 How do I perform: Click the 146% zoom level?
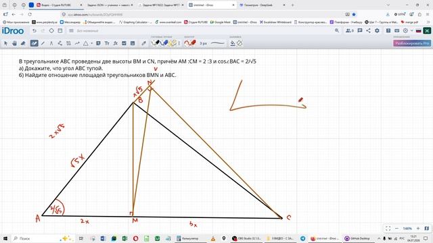point(407,228)
